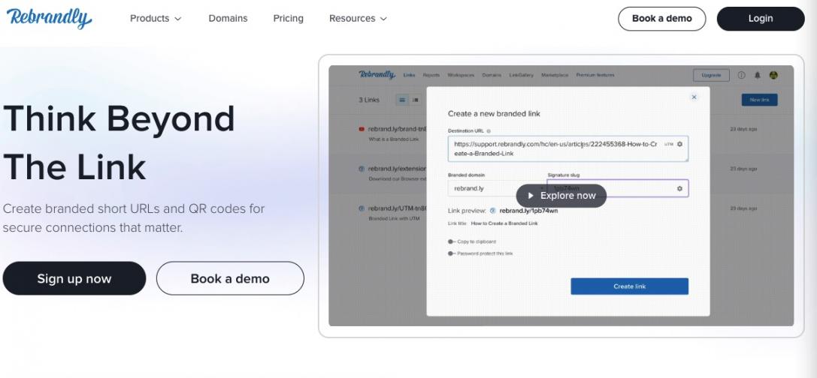This screenshot has width=817, height=378.
Task: Open the Pricing page
Action: 288,18
